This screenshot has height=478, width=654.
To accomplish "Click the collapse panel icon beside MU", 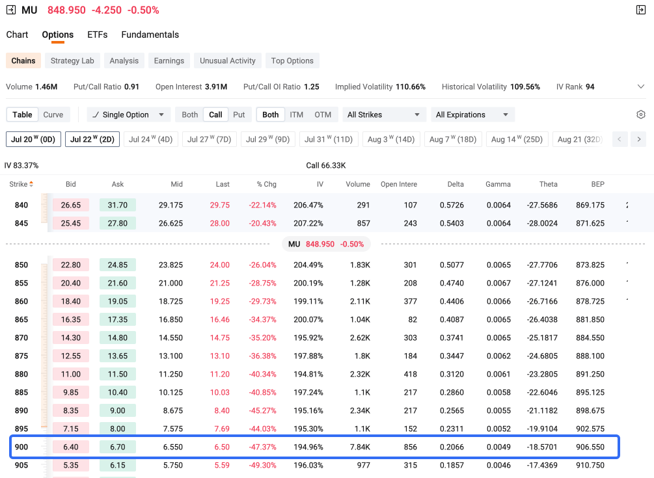I will pyautogui.click(x=11, y=10).
